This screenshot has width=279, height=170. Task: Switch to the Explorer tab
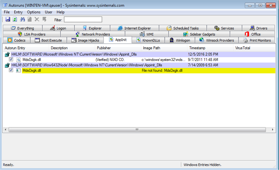click(x=92, y=28)
